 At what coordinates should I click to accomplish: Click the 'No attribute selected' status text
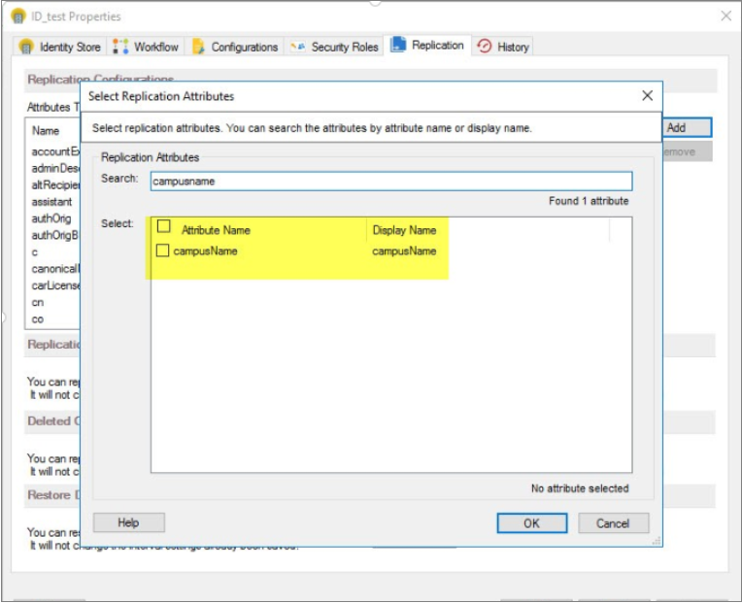click(580, 488)
